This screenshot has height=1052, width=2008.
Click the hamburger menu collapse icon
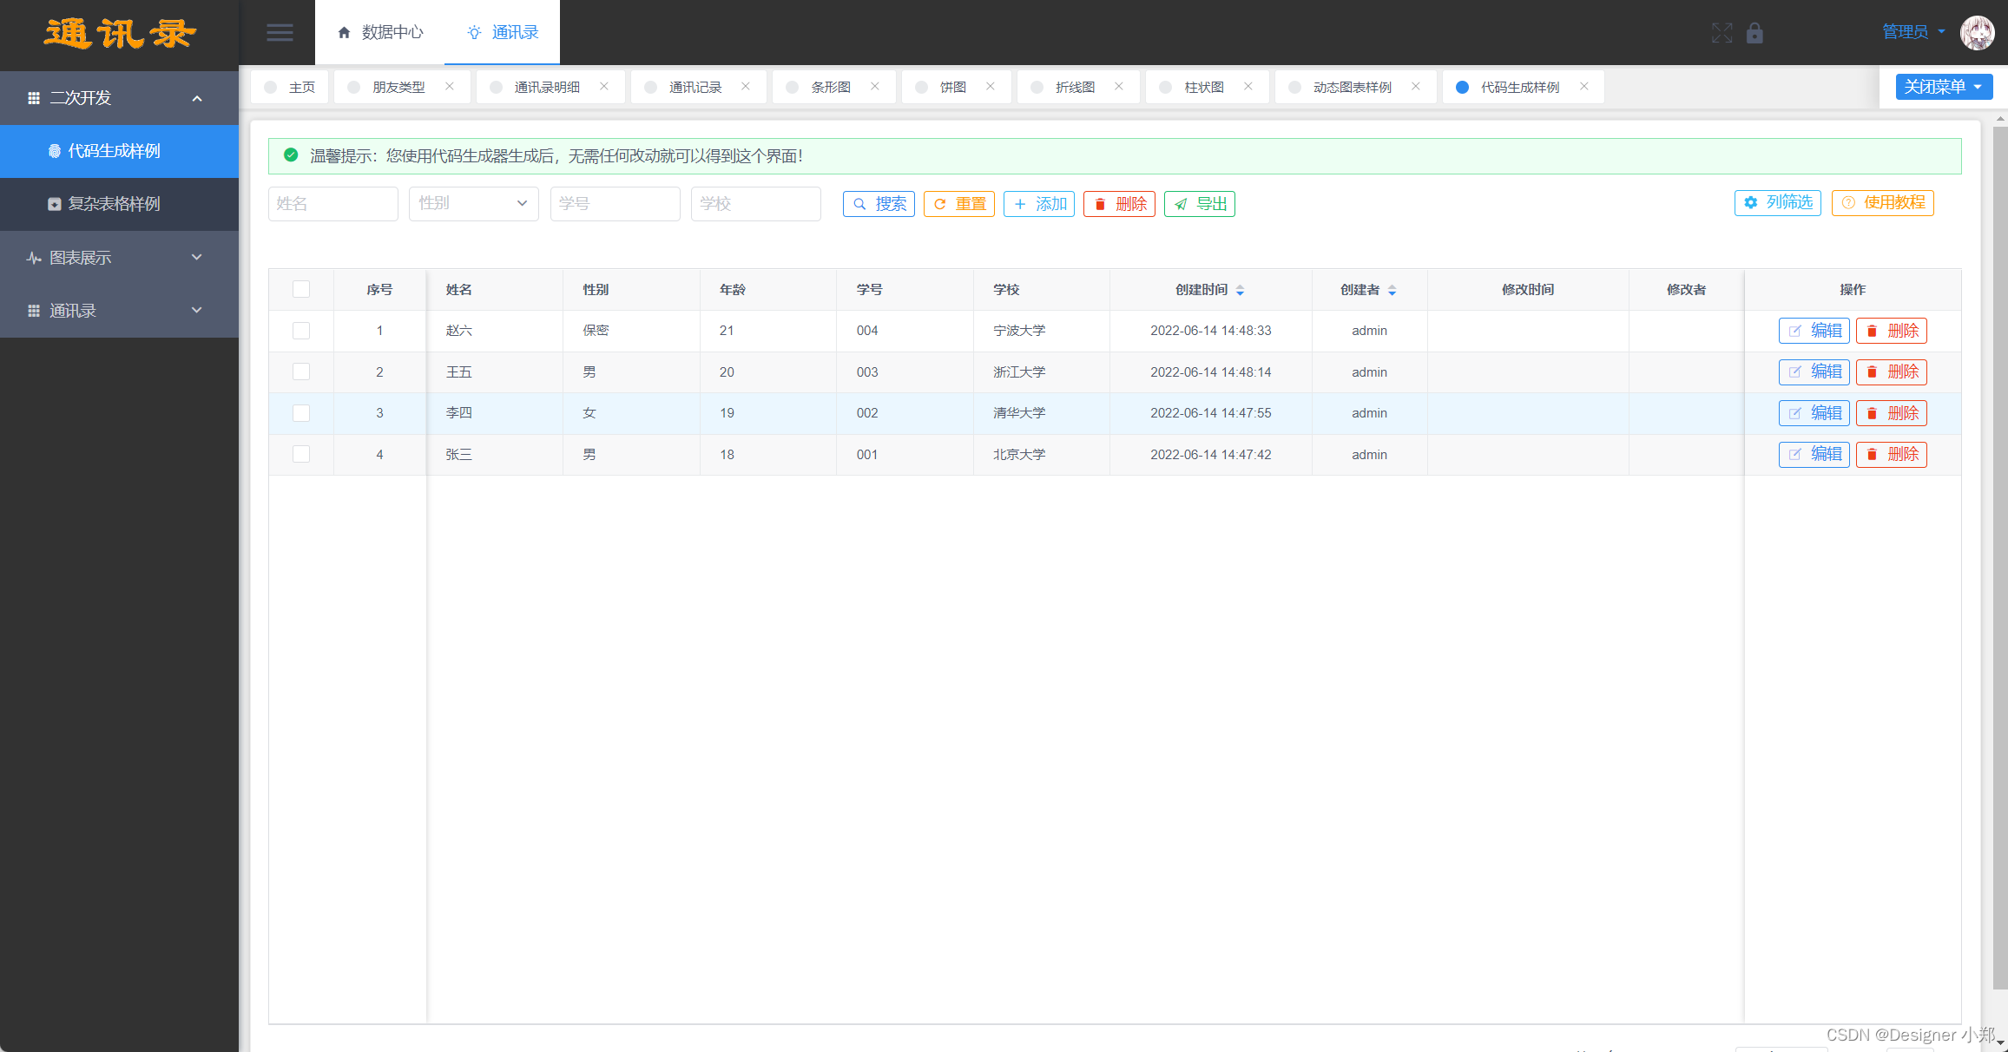[279, 33]
